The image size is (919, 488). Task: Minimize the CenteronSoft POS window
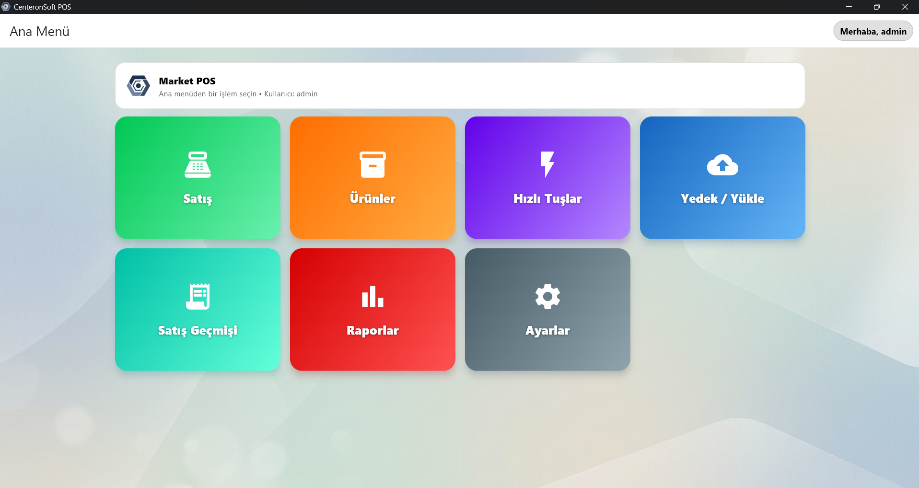point(849,7)
